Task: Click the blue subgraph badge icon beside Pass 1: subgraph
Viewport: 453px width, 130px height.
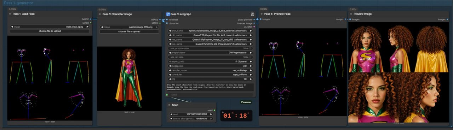Action: click(x=168, y=14)
